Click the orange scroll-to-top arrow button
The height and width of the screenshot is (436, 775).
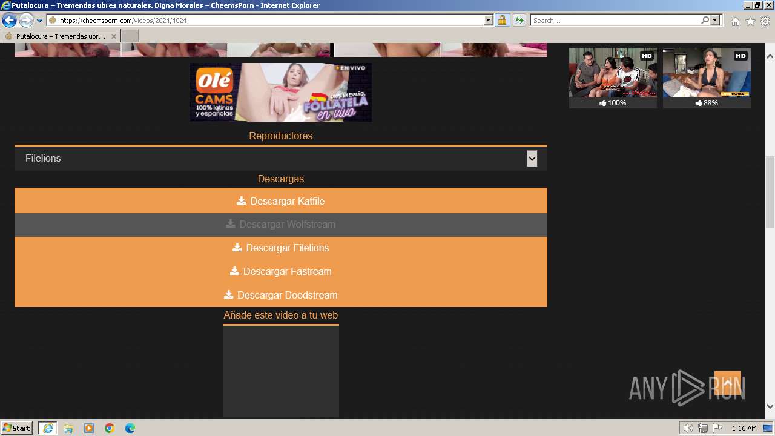[728, 383]
